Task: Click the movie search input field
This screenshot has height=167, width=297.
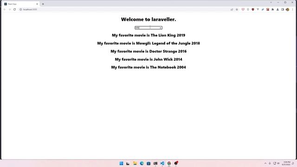Action: pyautogui.click(x=148, y=28)
